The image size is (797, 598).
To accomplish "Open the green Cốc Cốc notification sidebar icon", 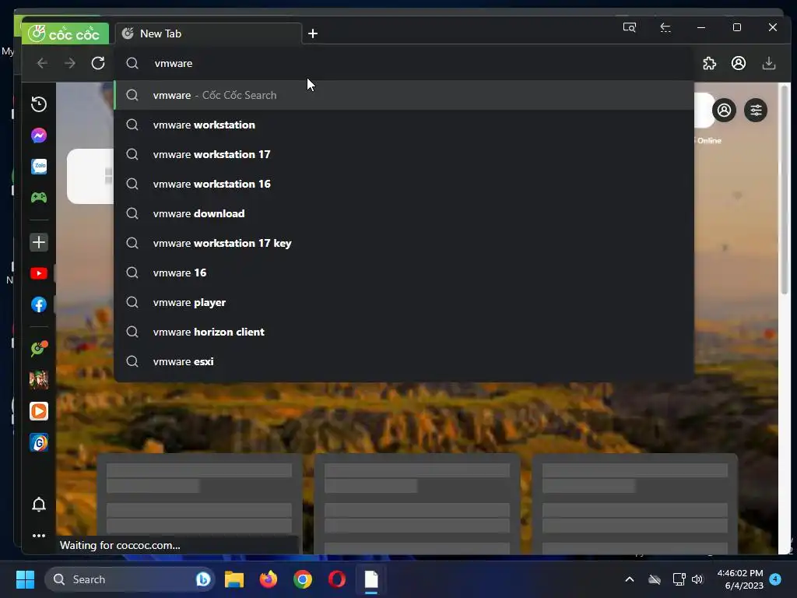I will click(39, 349).
